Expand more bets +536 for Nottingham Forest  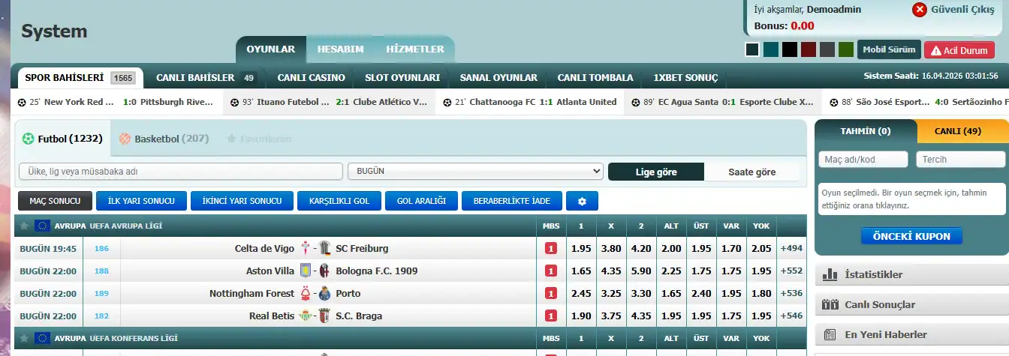tap(791, 293)
